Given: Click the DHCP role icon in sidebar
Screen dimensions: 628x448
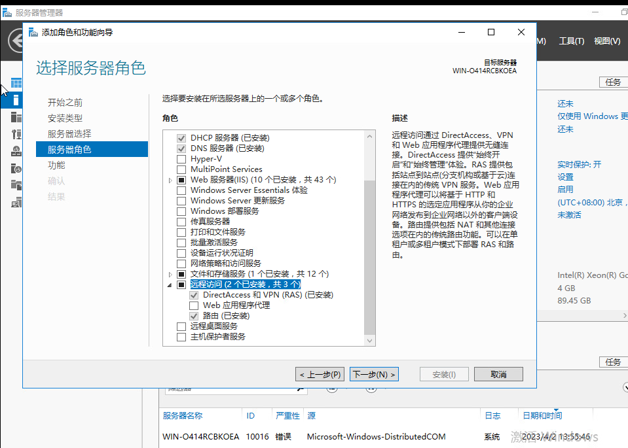Looking at the screenshot, I should 16,134.
